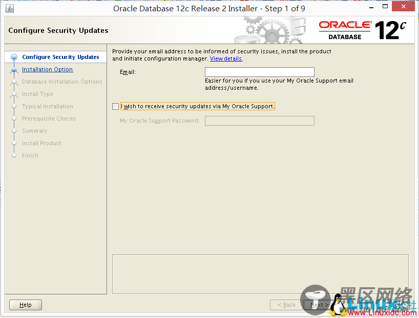
Task: Click the 'Easier for you if you use' hint text
Action: (279, 84)
